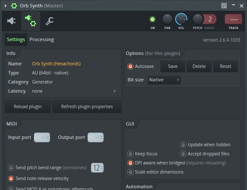Image resolution: width=247 pixels, height=190 pixels.
Task: Open the Bit size Native dropdown
Action: tap(164, 80)
